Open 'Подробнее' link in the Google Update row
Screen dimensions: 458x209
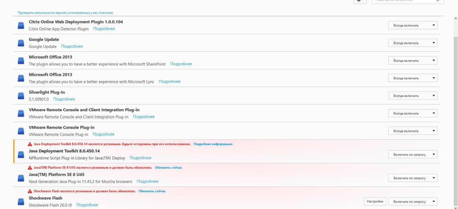(x=72, y=46)
